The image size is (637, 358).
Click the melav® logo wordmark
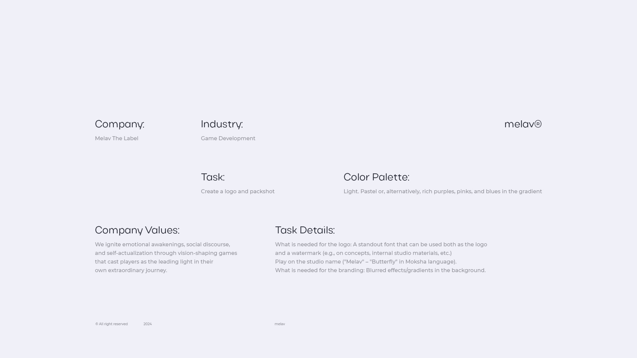[x=523, y=124]
